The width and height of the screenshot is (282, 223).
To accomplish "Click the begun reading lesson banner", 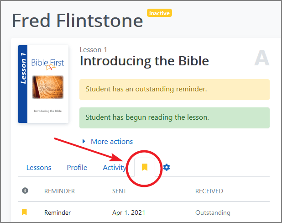I will click(174, 117).
